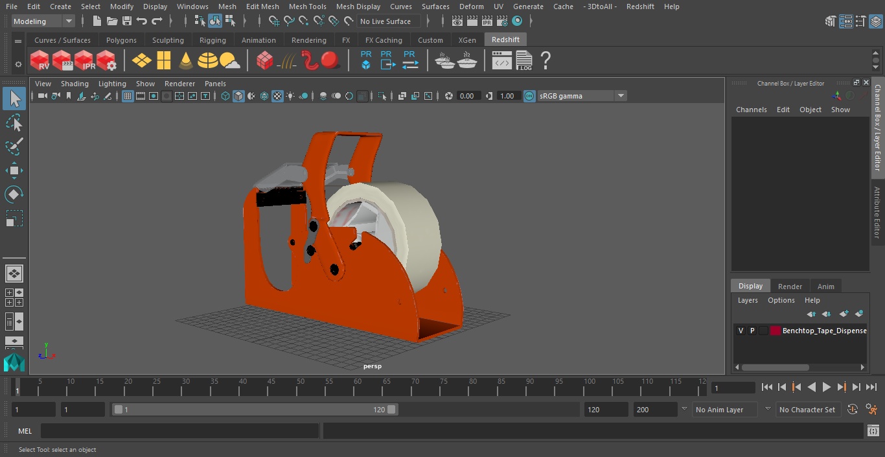This screenshot has width=885, height=457.
Task: Click the Redshift IPR render icon
Action: click(84, 61)
